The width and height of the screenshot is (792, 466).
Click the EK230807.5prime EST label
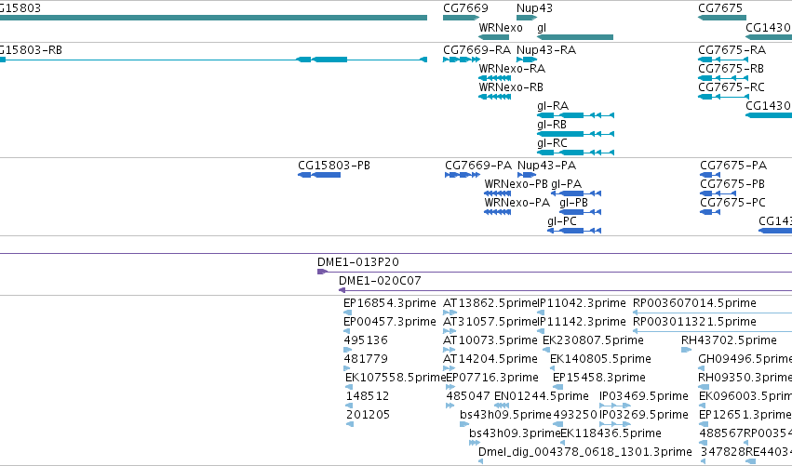click(x=593, y=340)
